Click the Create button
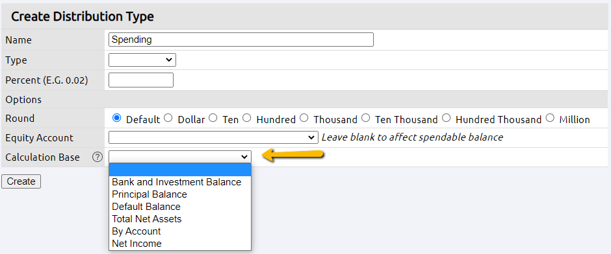 [21, 181]
